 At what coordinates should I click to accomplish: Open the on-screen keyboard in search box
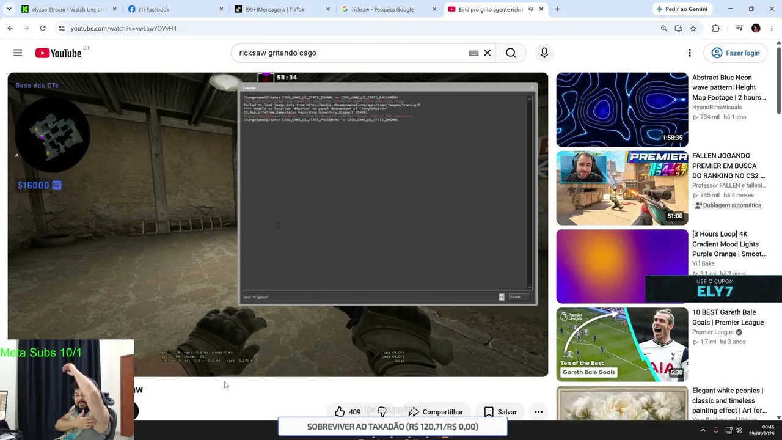coord(473,53)
